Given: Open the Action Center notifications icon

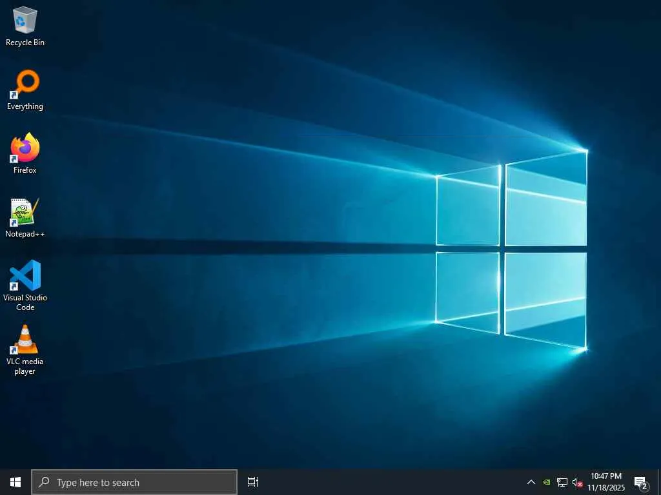Looking at the screenshot, I should 641,482.
